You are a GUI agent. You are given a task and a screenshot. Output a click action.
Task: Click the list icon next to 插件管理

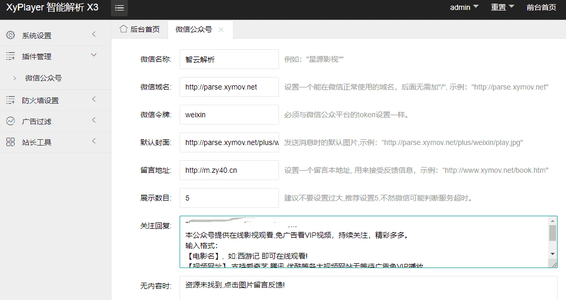tap(10, 56)
